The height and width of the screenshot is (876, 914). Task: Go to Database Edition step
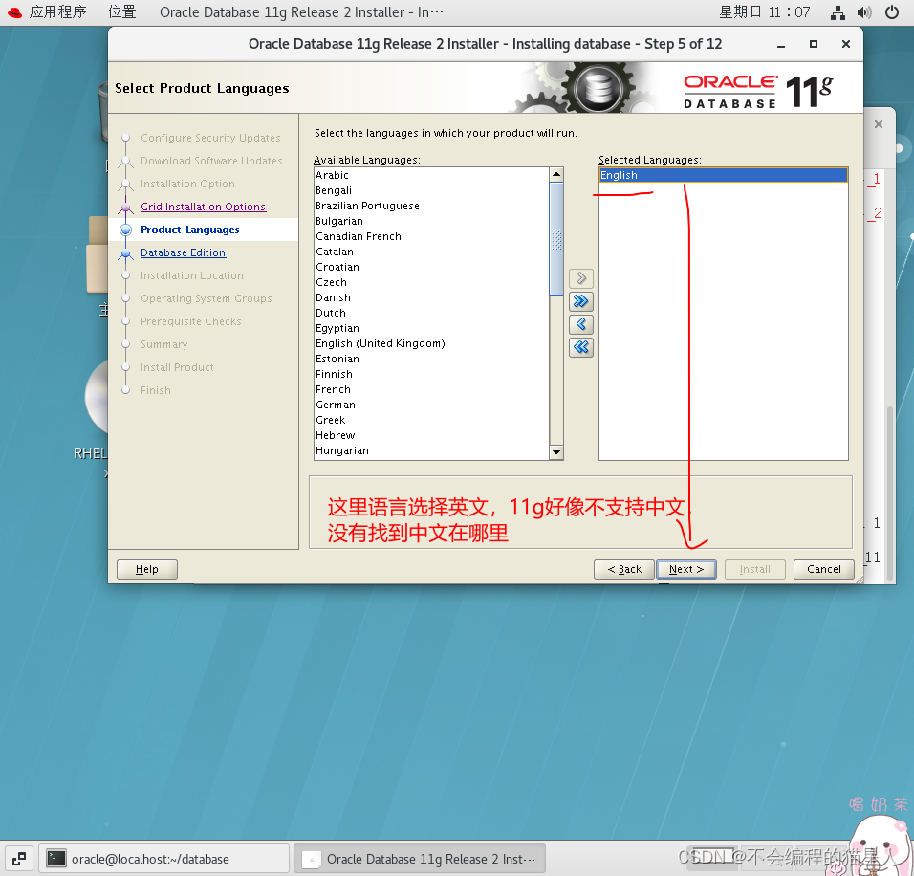coord(183,252)
